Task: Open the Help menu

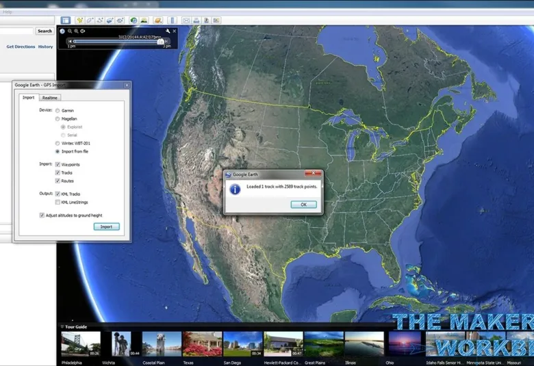Action: point(7,12)
